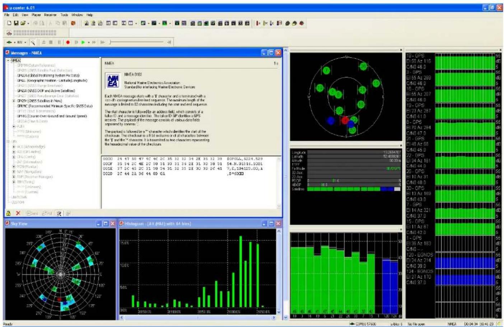Open the Receiver menu
Image resolution: width=504 pixels, height=327 pixels.
50,15
